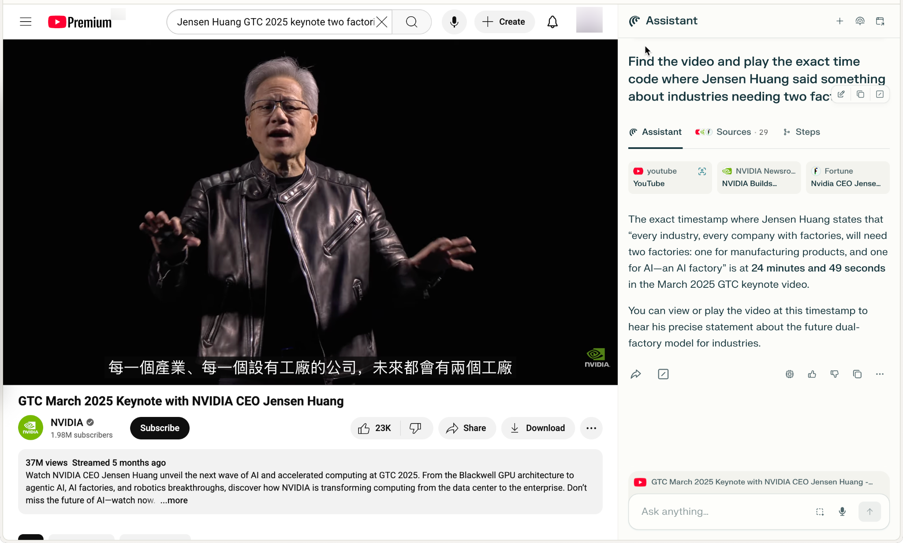Run search with magnifying glass button
The height and width of the screenshot is (543, 903).
(411, 22)
